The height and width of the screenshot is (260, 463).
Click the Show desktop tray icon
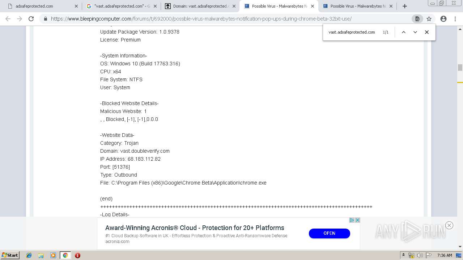(x=459, y=255)
